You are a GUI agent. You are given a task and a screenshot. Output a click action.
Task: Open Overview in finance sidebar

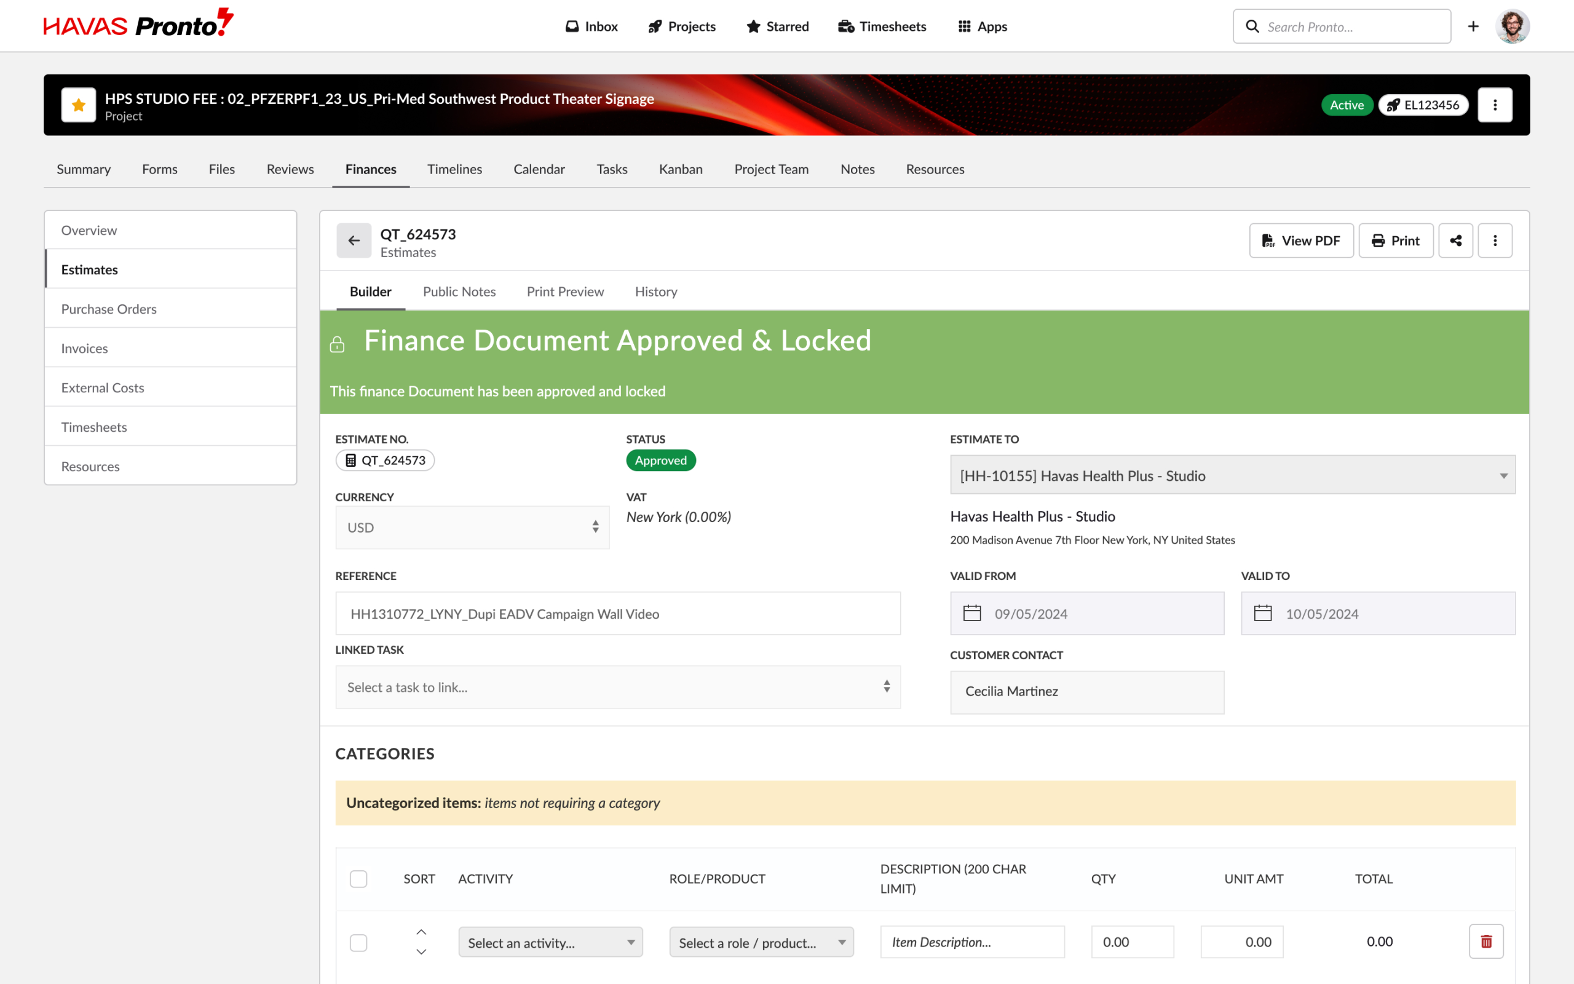tap(170, 231)
